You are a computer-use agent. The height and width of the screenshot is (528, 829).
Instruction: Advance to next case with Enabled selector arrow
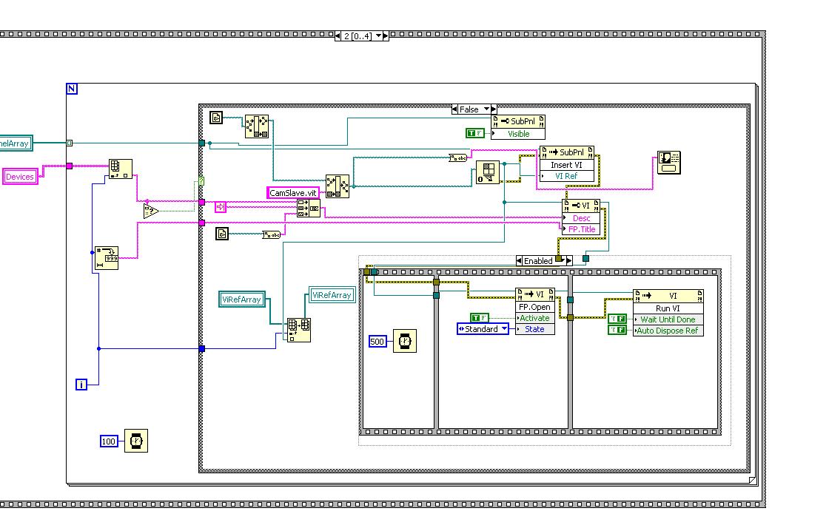coord(569,261)
